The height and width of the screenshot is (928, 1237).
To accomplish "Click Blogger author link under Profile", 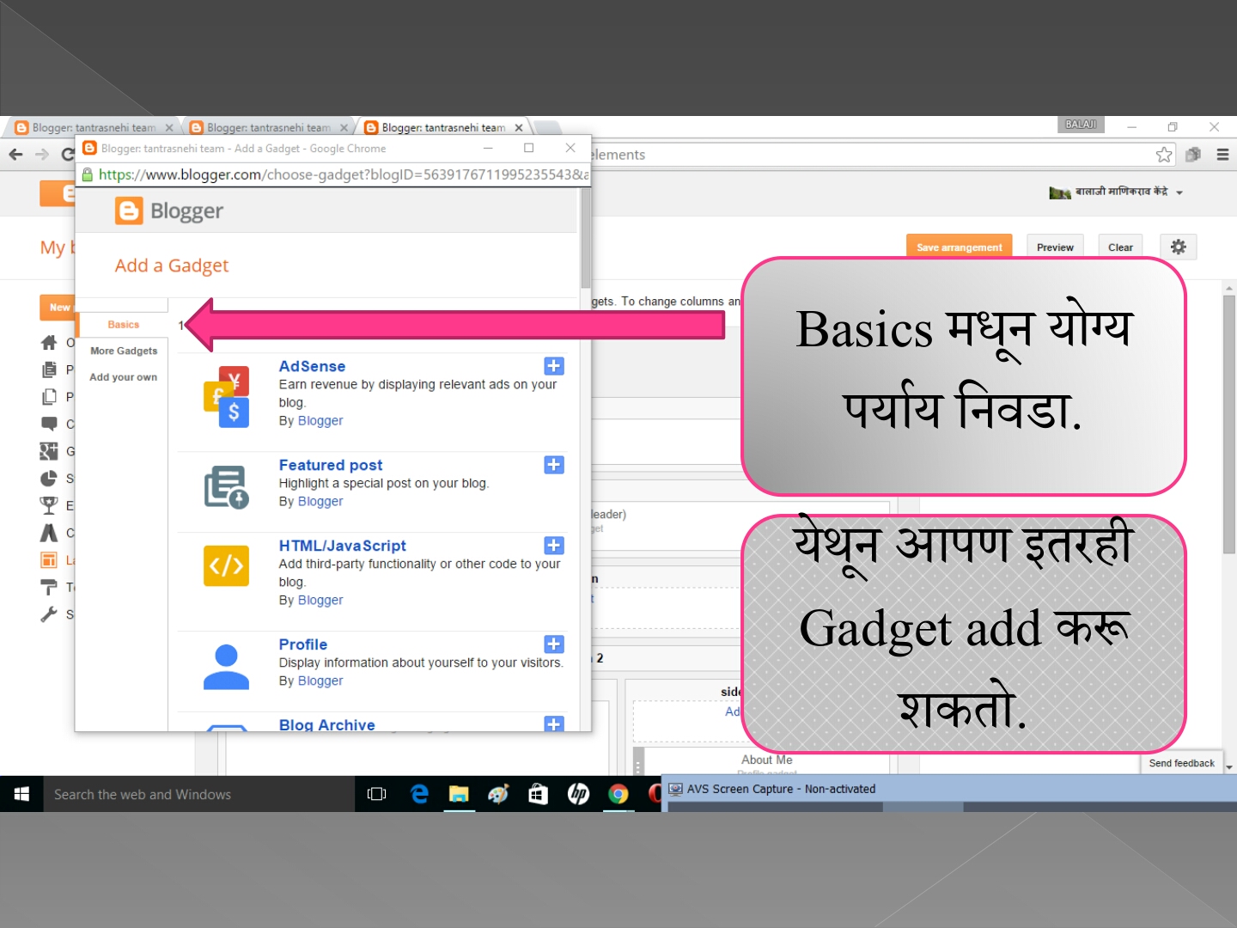I will [320, 681].
